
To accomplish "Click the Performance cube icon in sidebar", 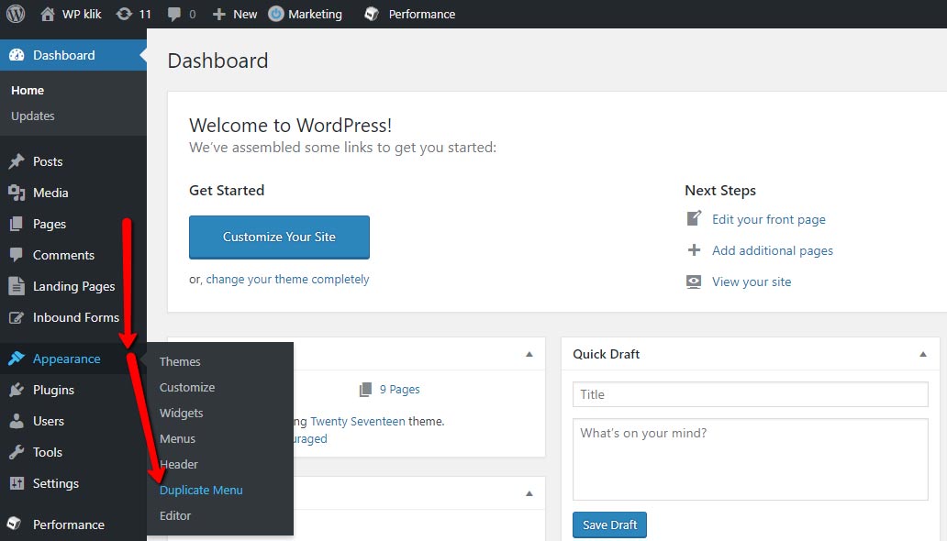I will tap(15, 524).
